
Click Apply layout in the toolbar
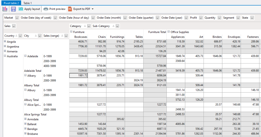[29, 9]
